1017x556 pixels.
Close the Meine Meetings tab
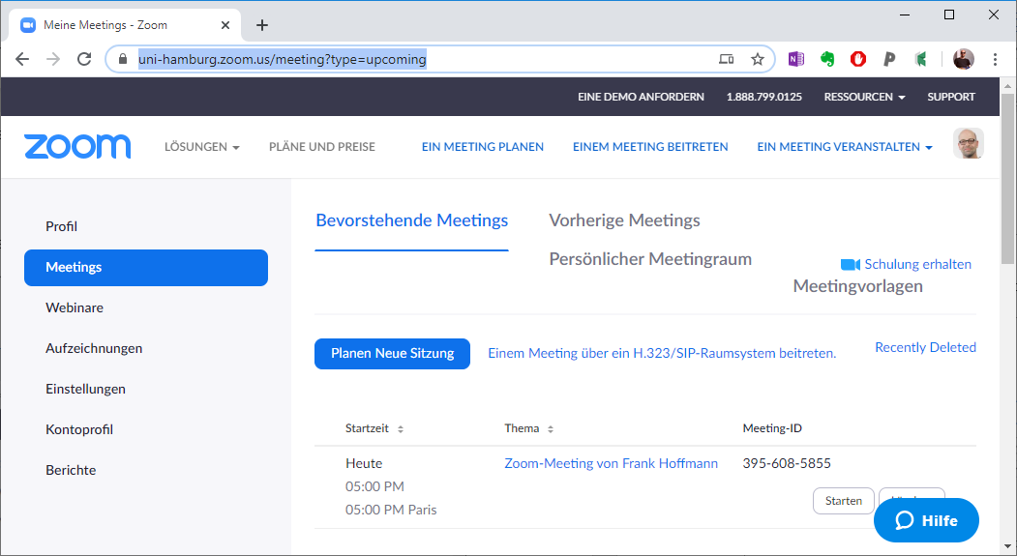[x=225, y=25]
